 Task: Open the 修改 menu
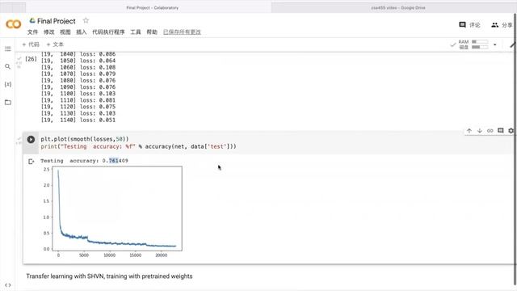48,32
